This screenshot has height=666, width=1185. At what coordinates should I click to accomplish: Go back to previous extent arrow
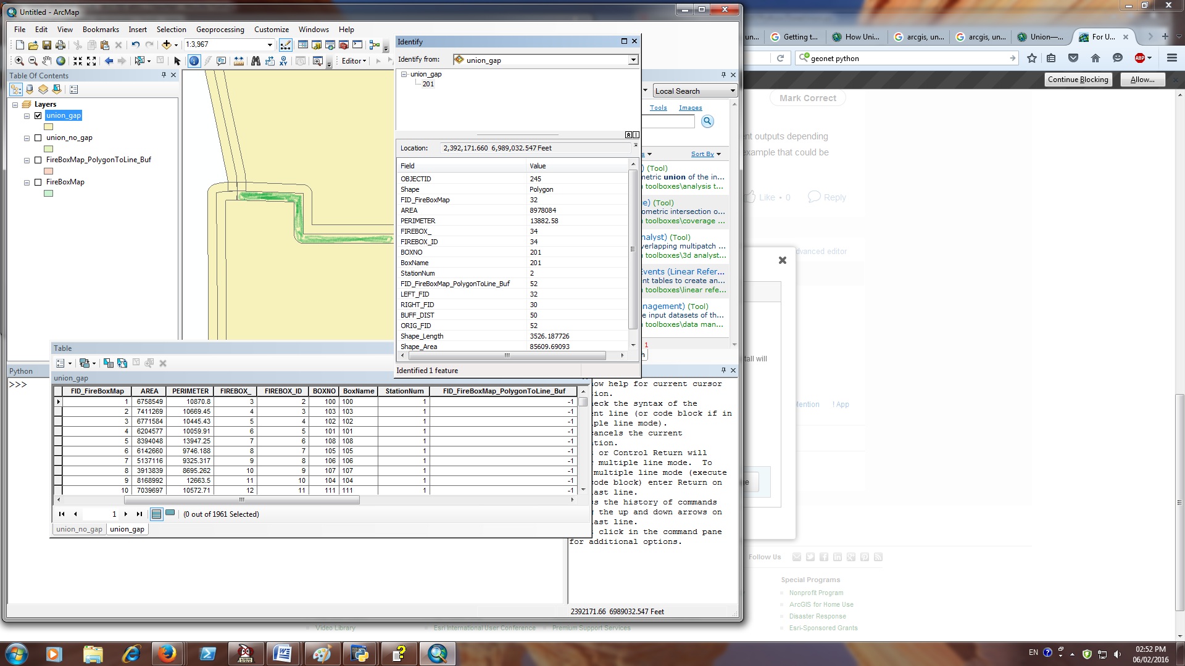109,61
